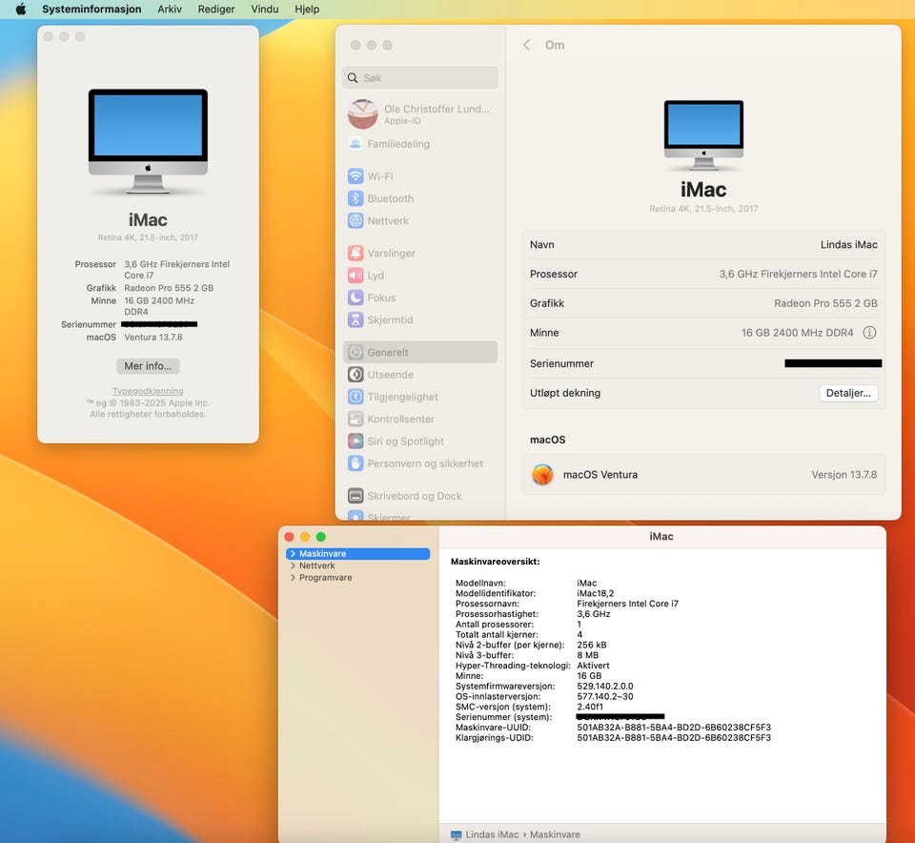Click the memory info circle icon
The width and height of the screenshot is (915, 843).
pyautogui.click(x=869, y=333)
